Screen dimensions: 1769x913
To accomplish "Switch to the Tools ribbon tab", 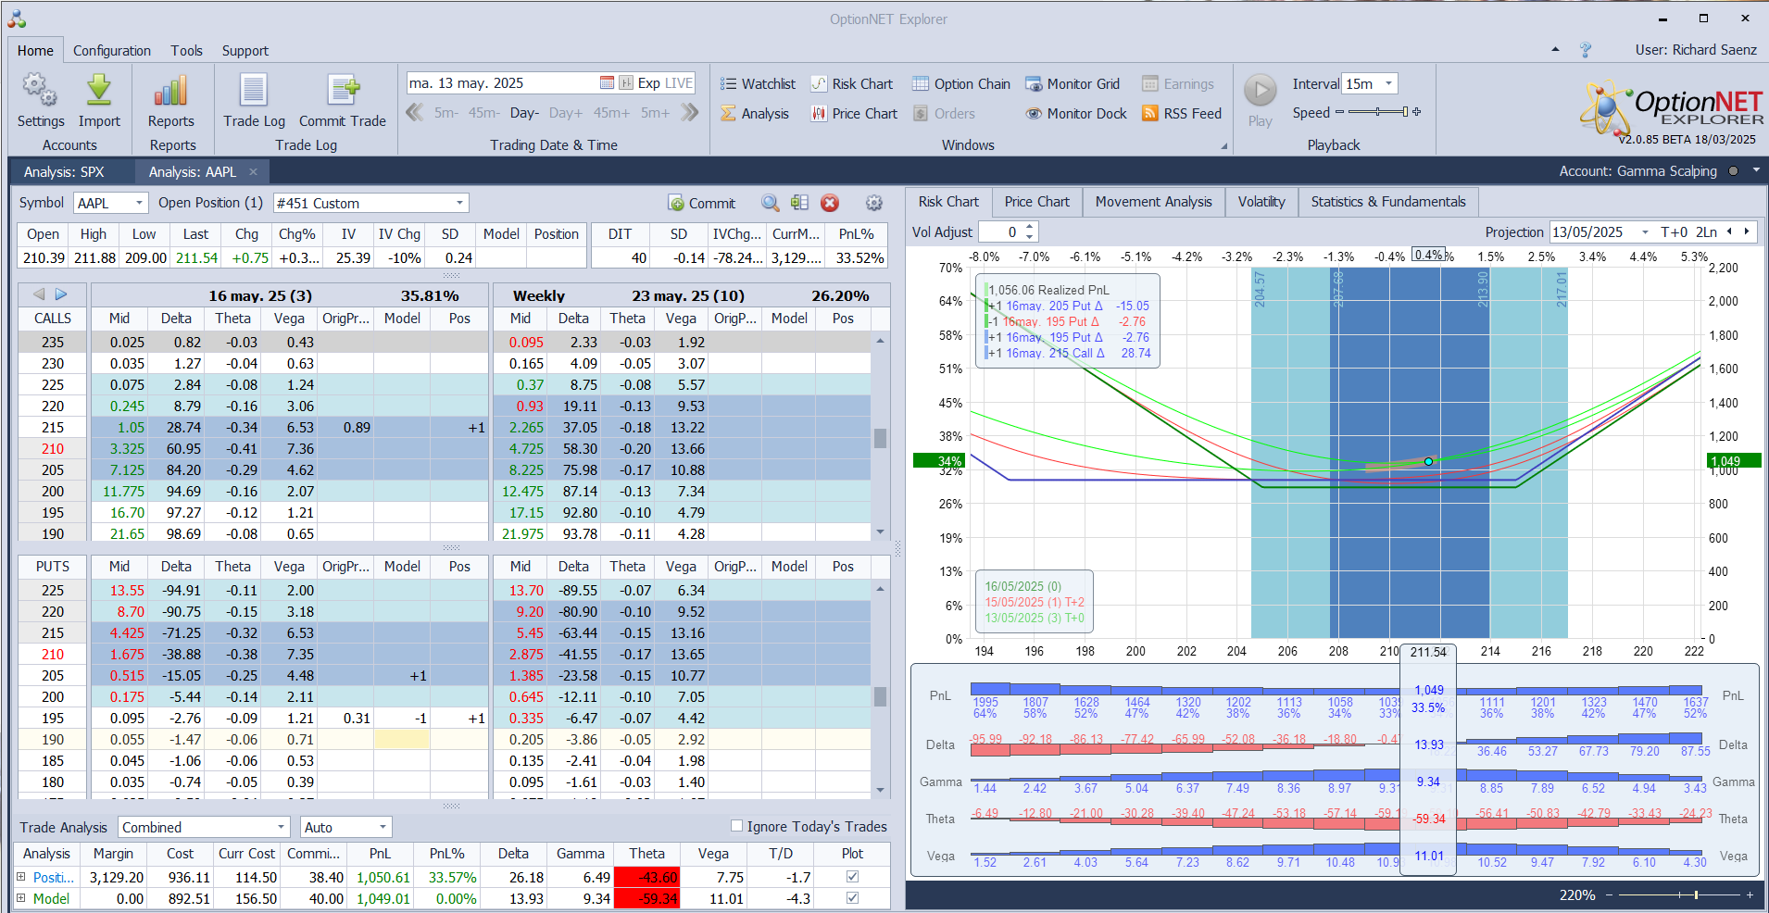I will click(x=186, y=51).
